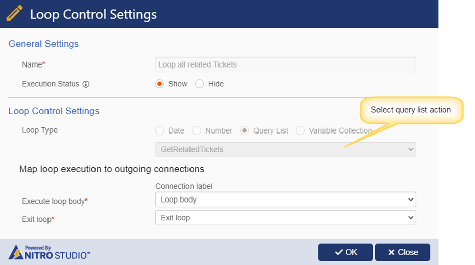Screen dimensions: 475x265
Task: Click the pencil edit icon in header
Action: (x=14, y=13)
